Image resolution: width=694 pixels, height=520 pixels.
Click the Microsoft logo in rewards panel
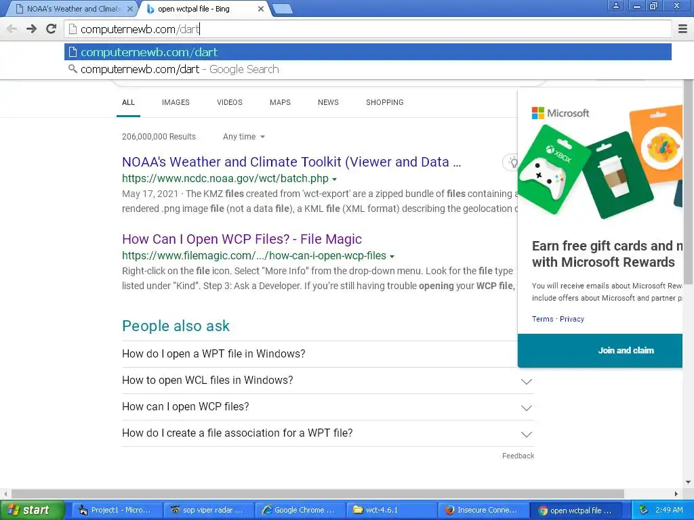pyautogui.click(x=560, y=113)
